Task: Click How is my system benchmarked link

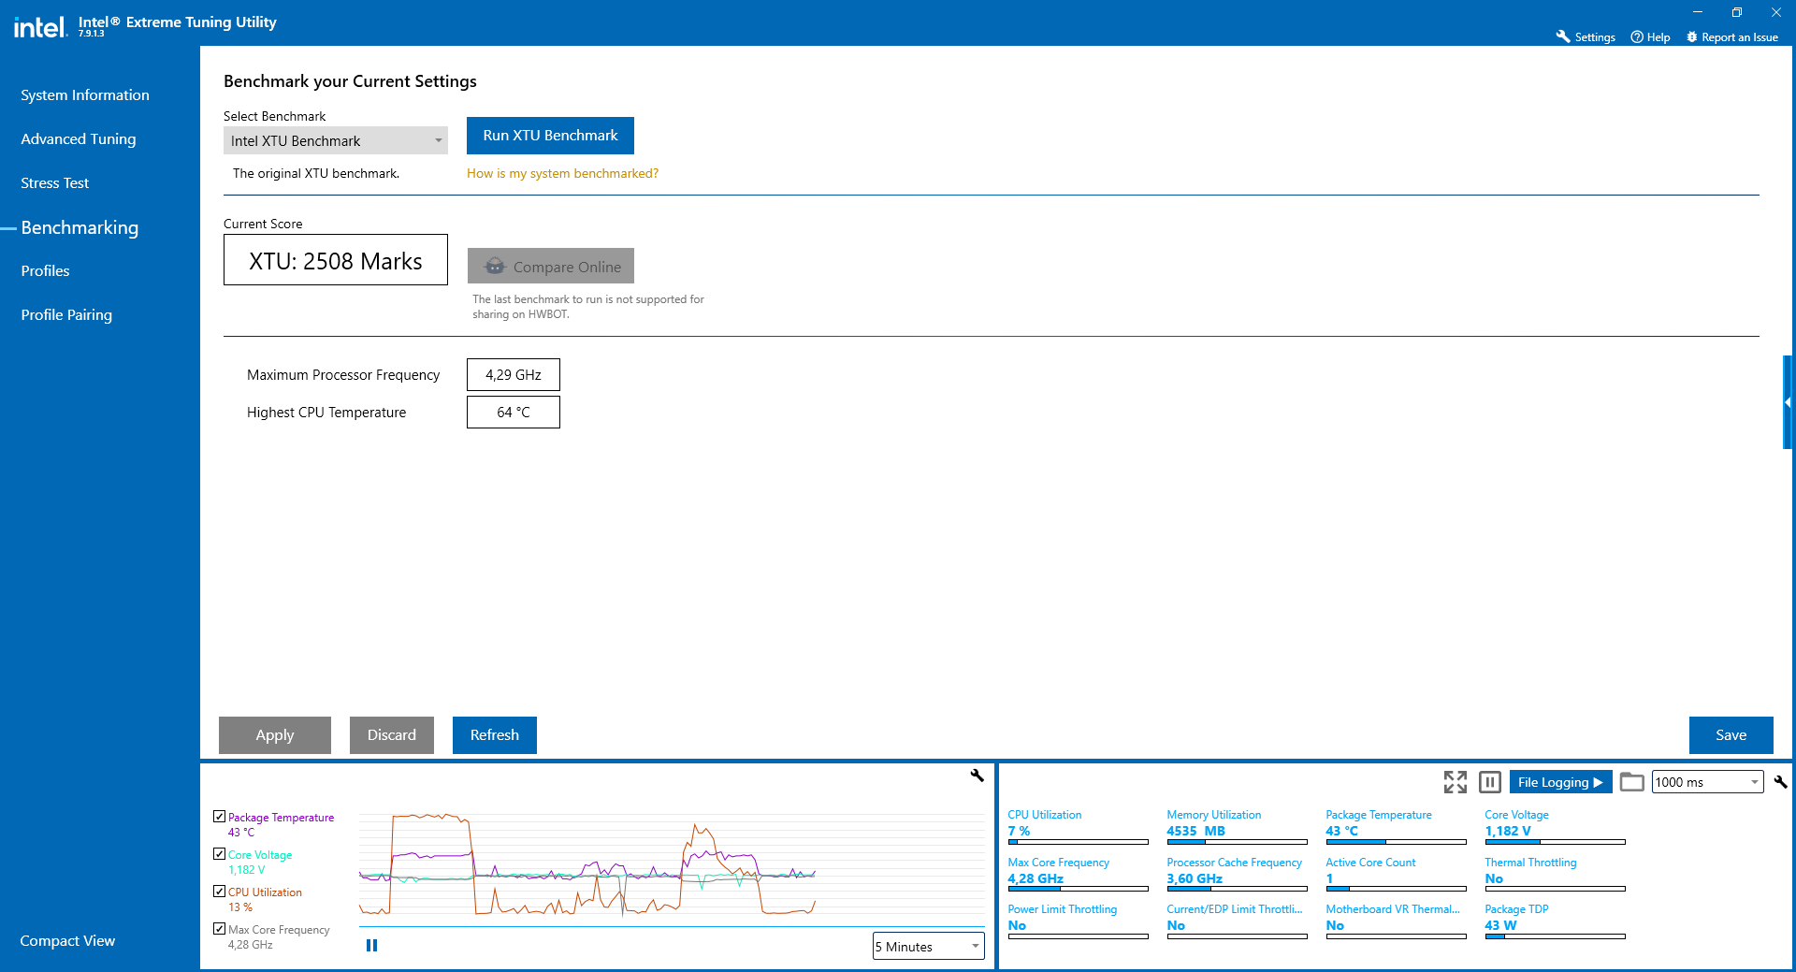Action: tap(562, 174)
